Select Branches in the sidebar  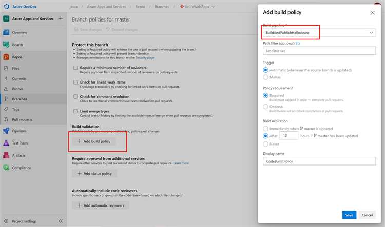(20, 99)
